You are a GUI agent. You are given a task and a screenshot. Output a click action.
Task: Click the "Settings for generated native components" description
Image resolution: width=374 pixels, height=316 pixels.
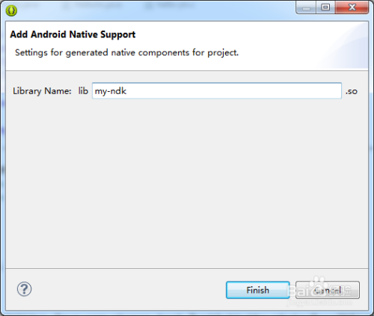click(126, 52)
